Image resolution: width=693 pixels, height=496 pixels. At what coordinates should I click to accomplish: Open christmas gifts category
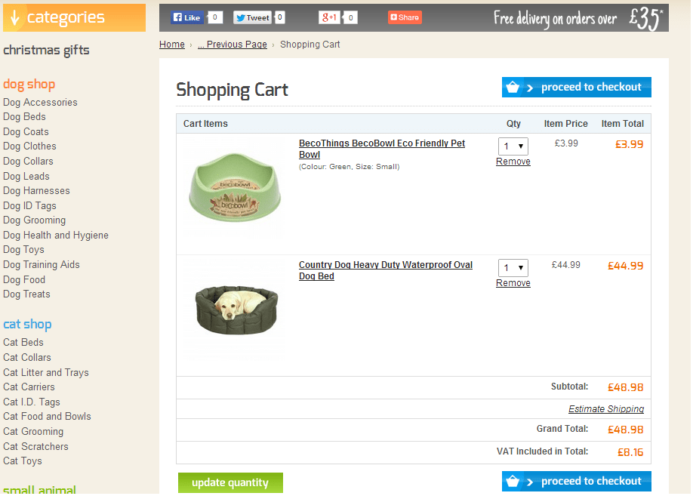tap(46, 51)
